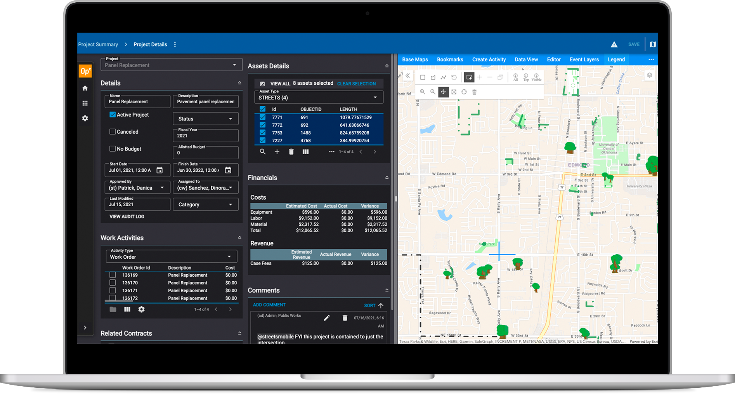Click CLEAR SELECTION link

[x=356, y=84]
